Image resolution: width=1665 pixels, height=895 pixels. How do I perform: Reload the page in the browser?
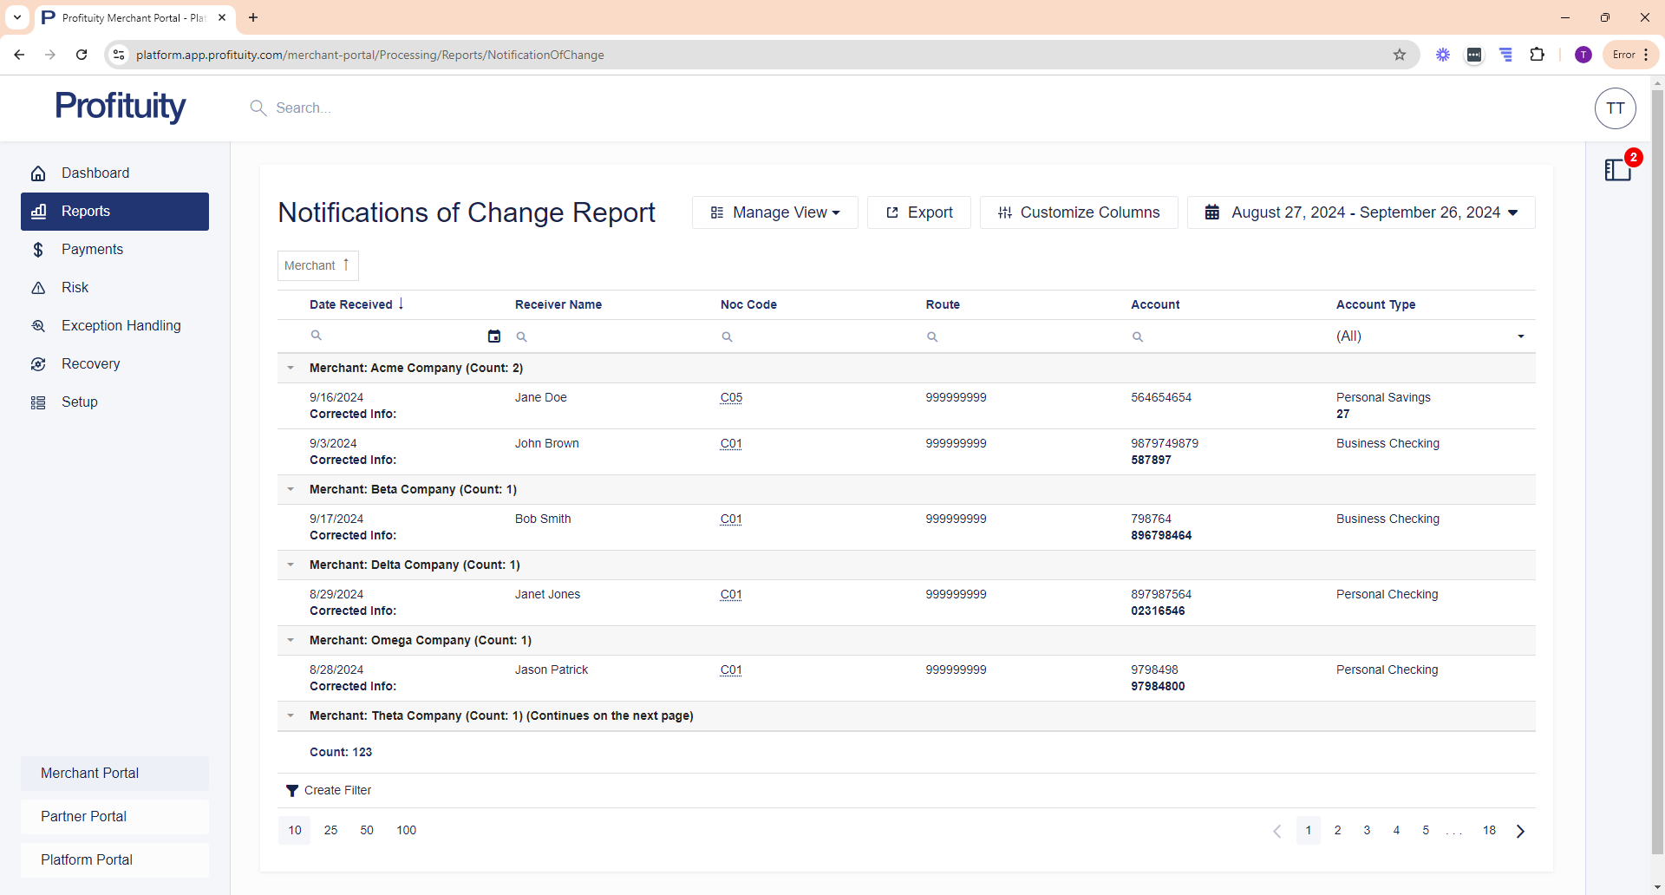(82, 55)
